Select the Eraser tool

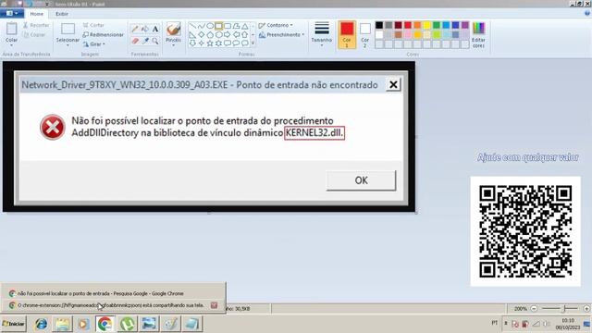135,41
